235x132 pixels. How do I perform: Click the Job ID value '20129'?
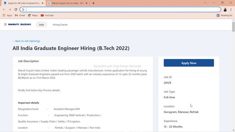167,83
